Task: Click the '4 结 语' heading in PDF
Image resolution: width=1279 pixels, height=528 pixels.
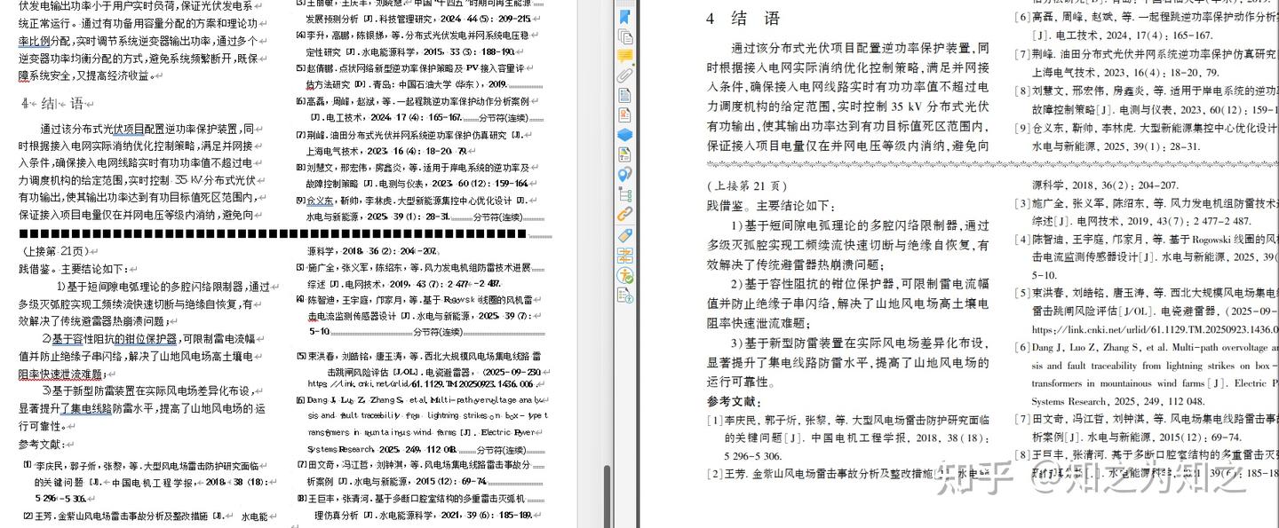Action: point(743,19)
